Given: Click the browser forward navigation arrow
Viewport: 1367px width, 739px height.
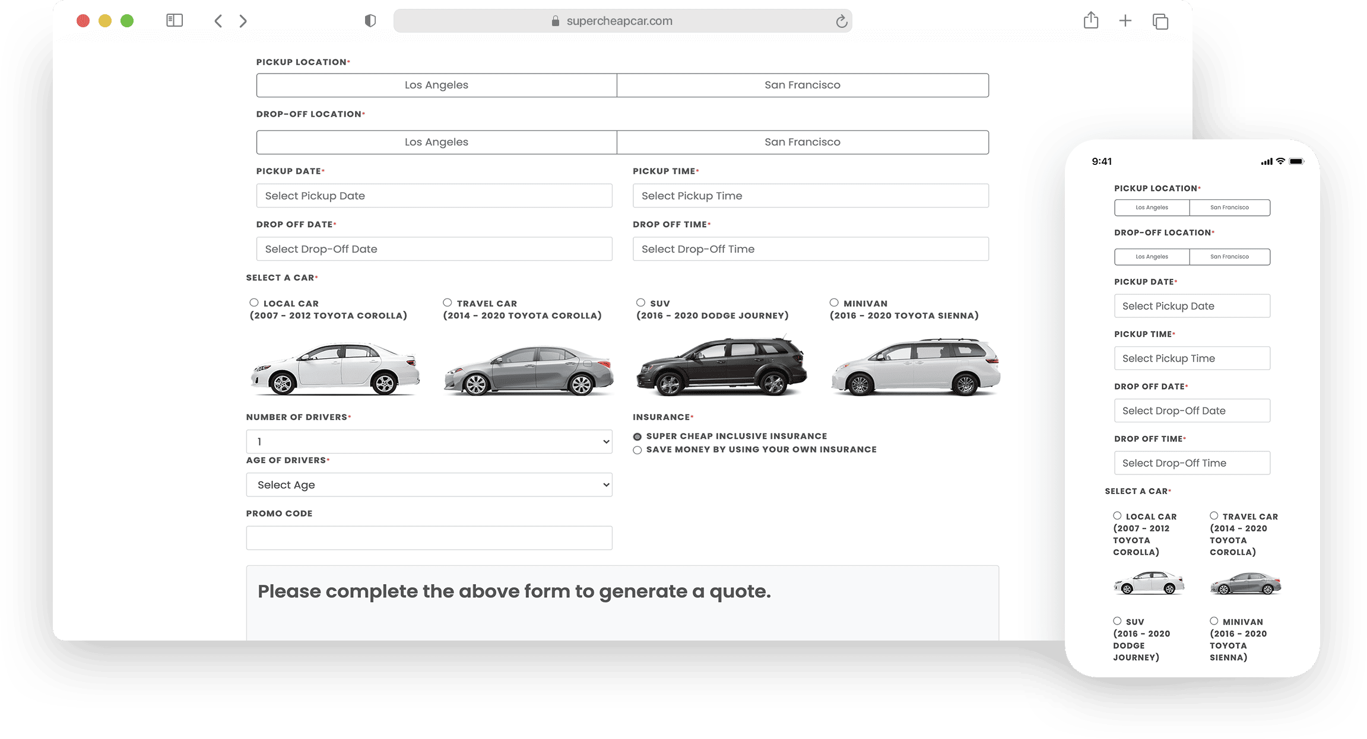Looking at the screenshot, I should [243, 21].
